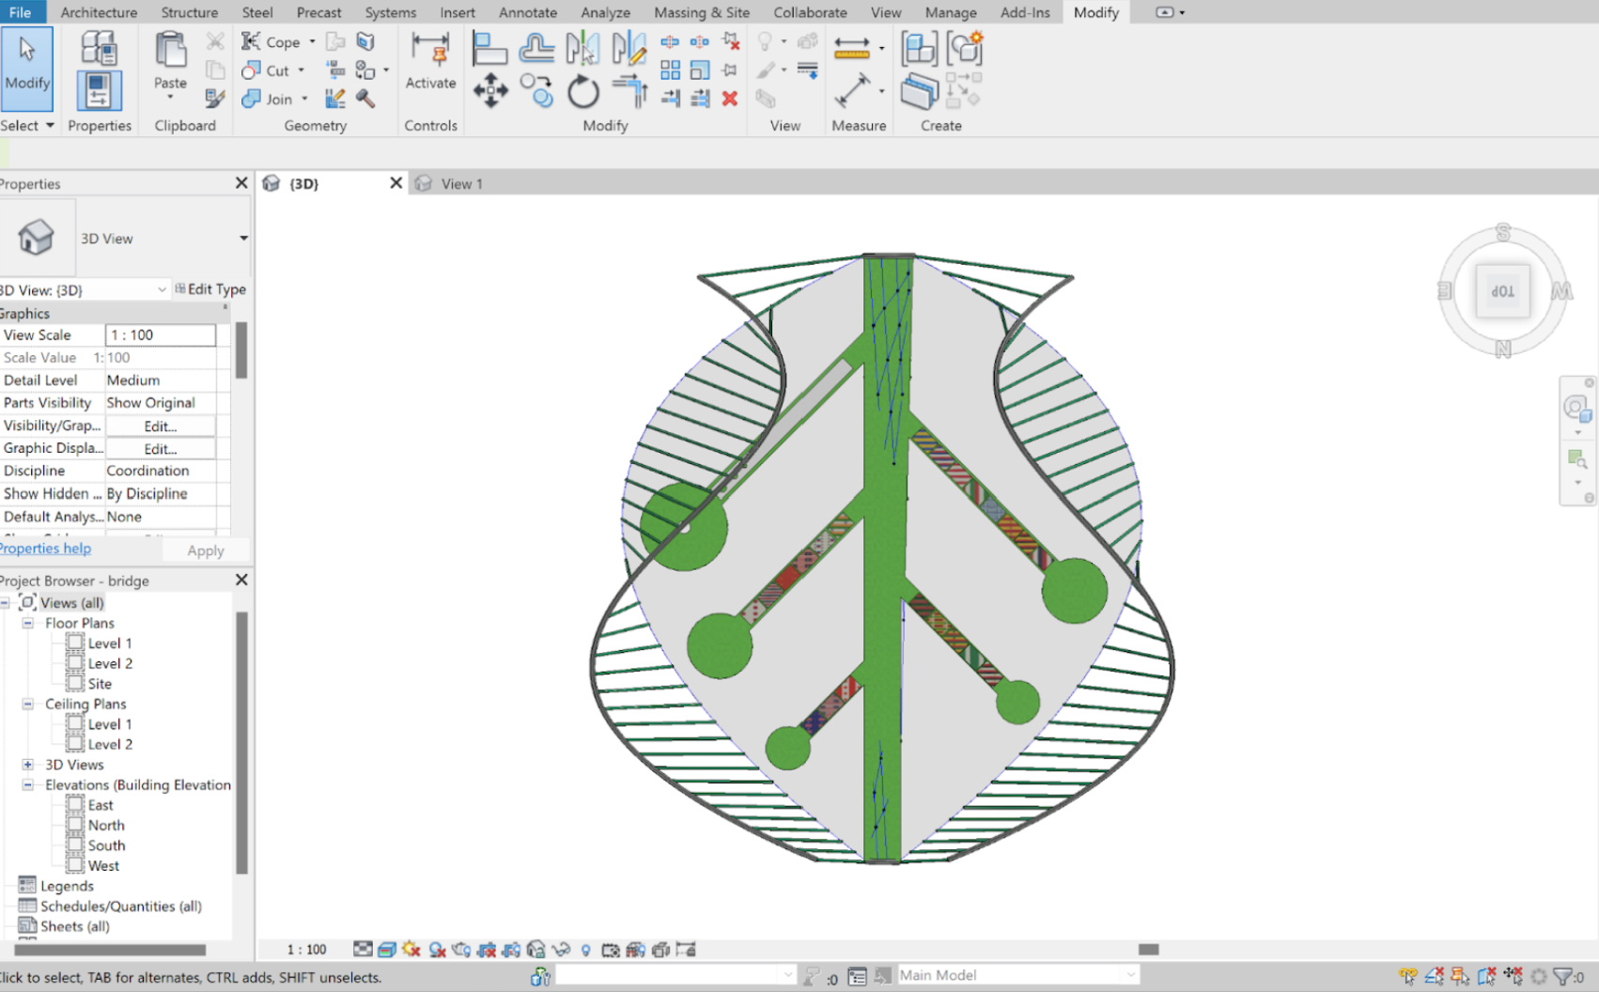Image resolution: width=1599 pixels, height=992 pixels.
Task: Click the horizontal scrollbar thumb below the 3D view
Action: (x=1149, y=949)
